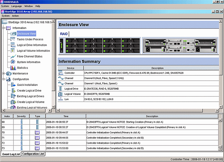This screenshot has width=224, height=162.
Task: Click the Controller Time status text
Action: (x=196, y=159)
